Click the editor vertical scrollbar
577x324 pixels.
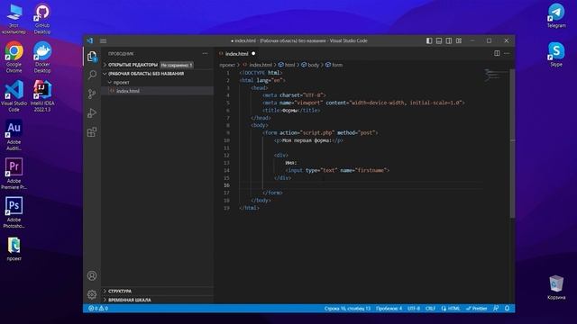(x=512, y=143)
